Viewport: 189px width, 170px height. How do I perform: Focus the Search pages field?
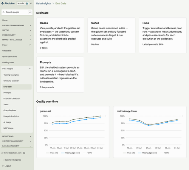(17, 12)
